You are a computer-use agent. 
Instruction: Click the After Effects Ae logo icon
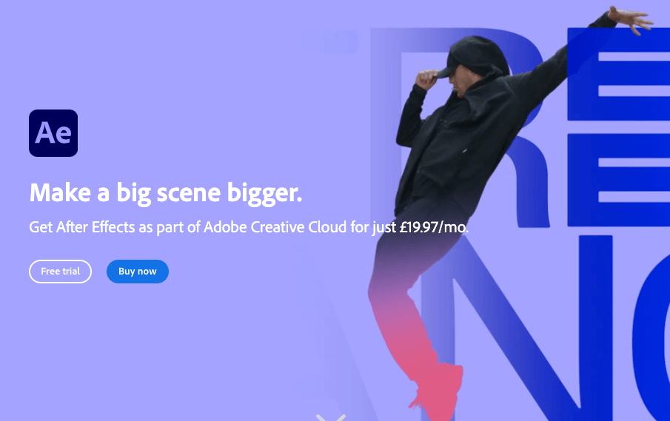pos(53,133)
